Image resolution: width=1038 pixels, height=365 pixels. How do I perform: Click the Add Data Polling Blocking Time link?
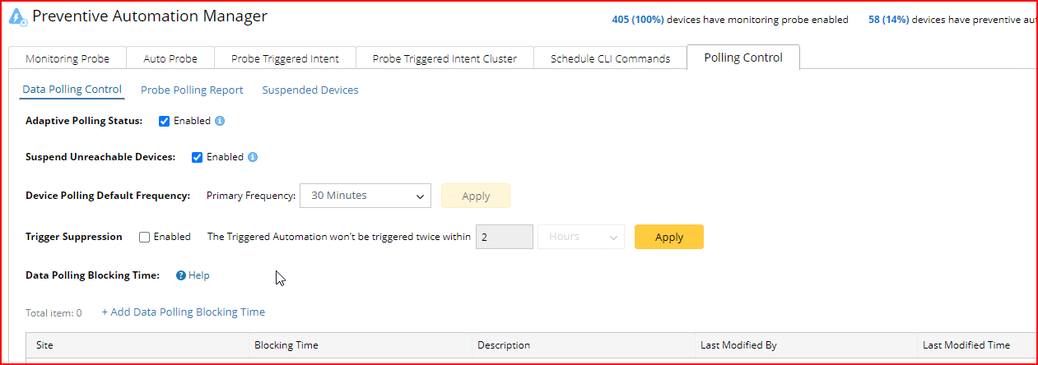(184, 312)
